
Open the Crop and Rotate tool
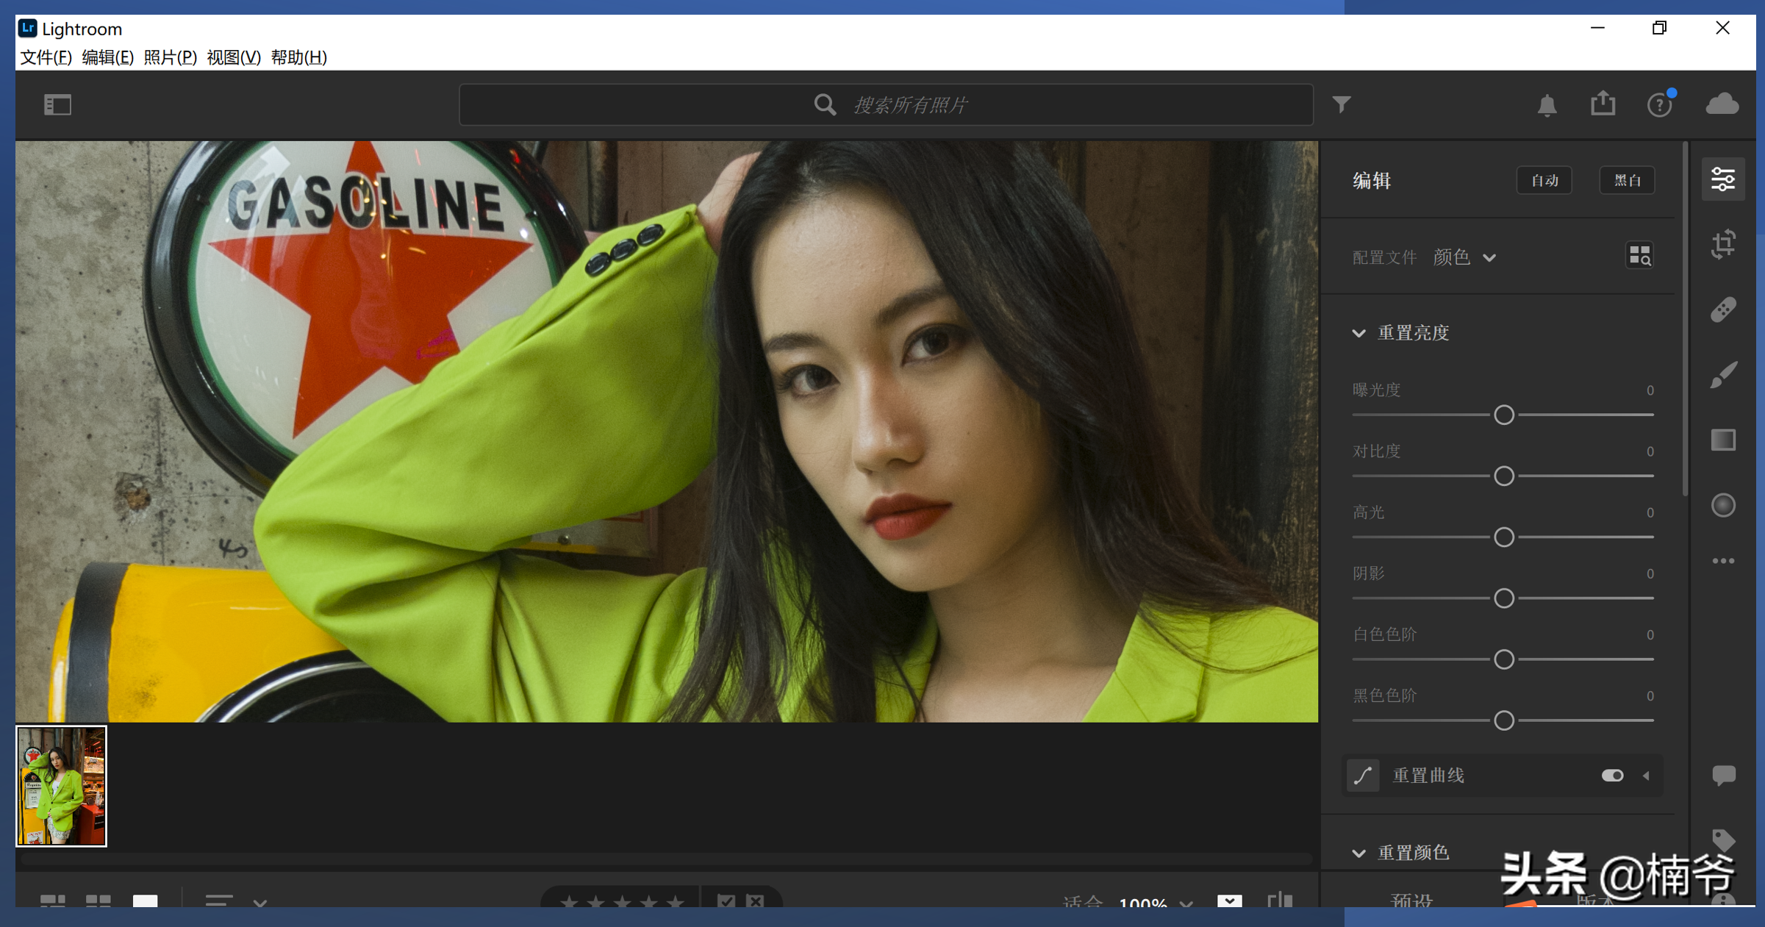pyautogui.click(x=1722, y=244)
